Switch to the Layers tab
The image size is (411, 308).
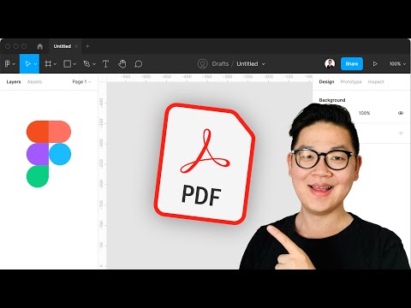14,82
